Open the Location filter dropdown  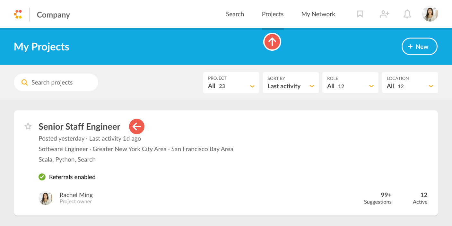(410, 83)
